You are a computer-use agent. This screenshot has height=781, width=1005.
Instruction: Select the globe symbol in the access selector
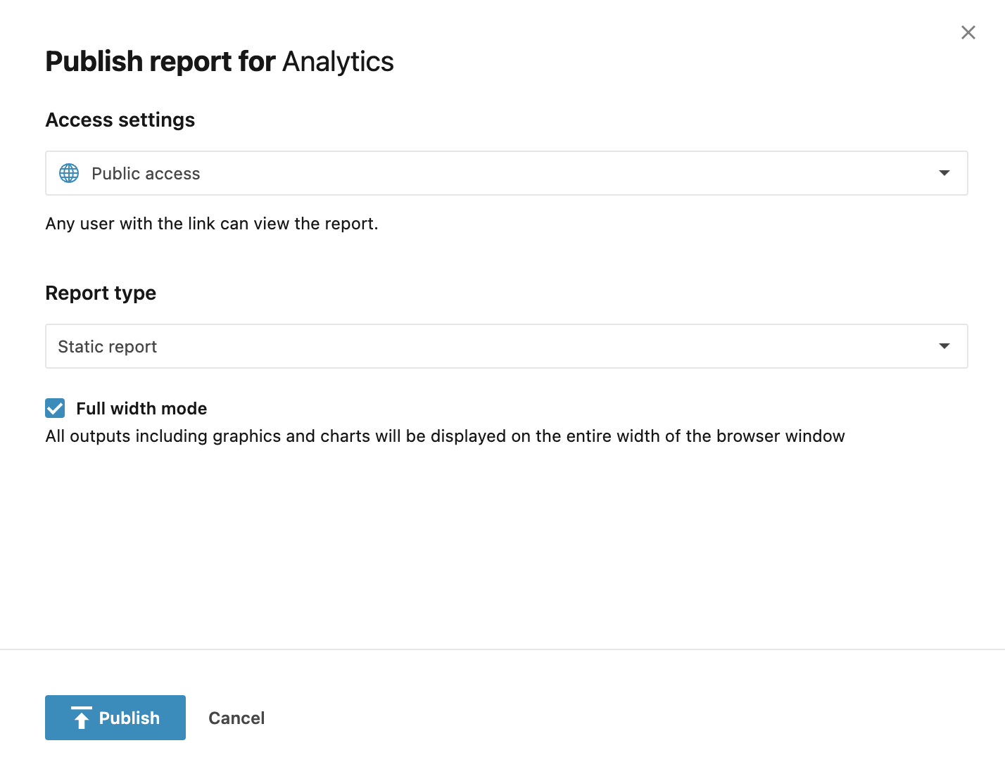(68, 173)
